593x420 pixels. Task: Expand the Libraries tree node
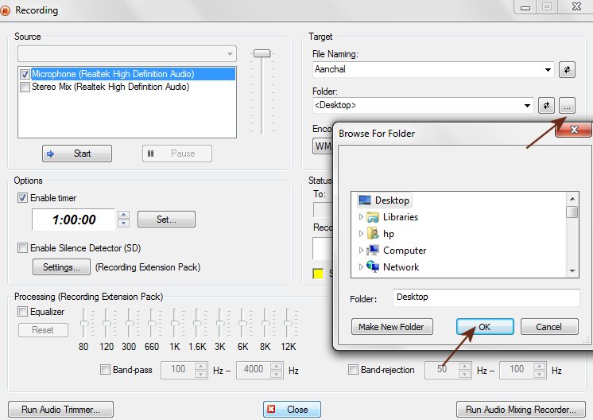point(361,217)
